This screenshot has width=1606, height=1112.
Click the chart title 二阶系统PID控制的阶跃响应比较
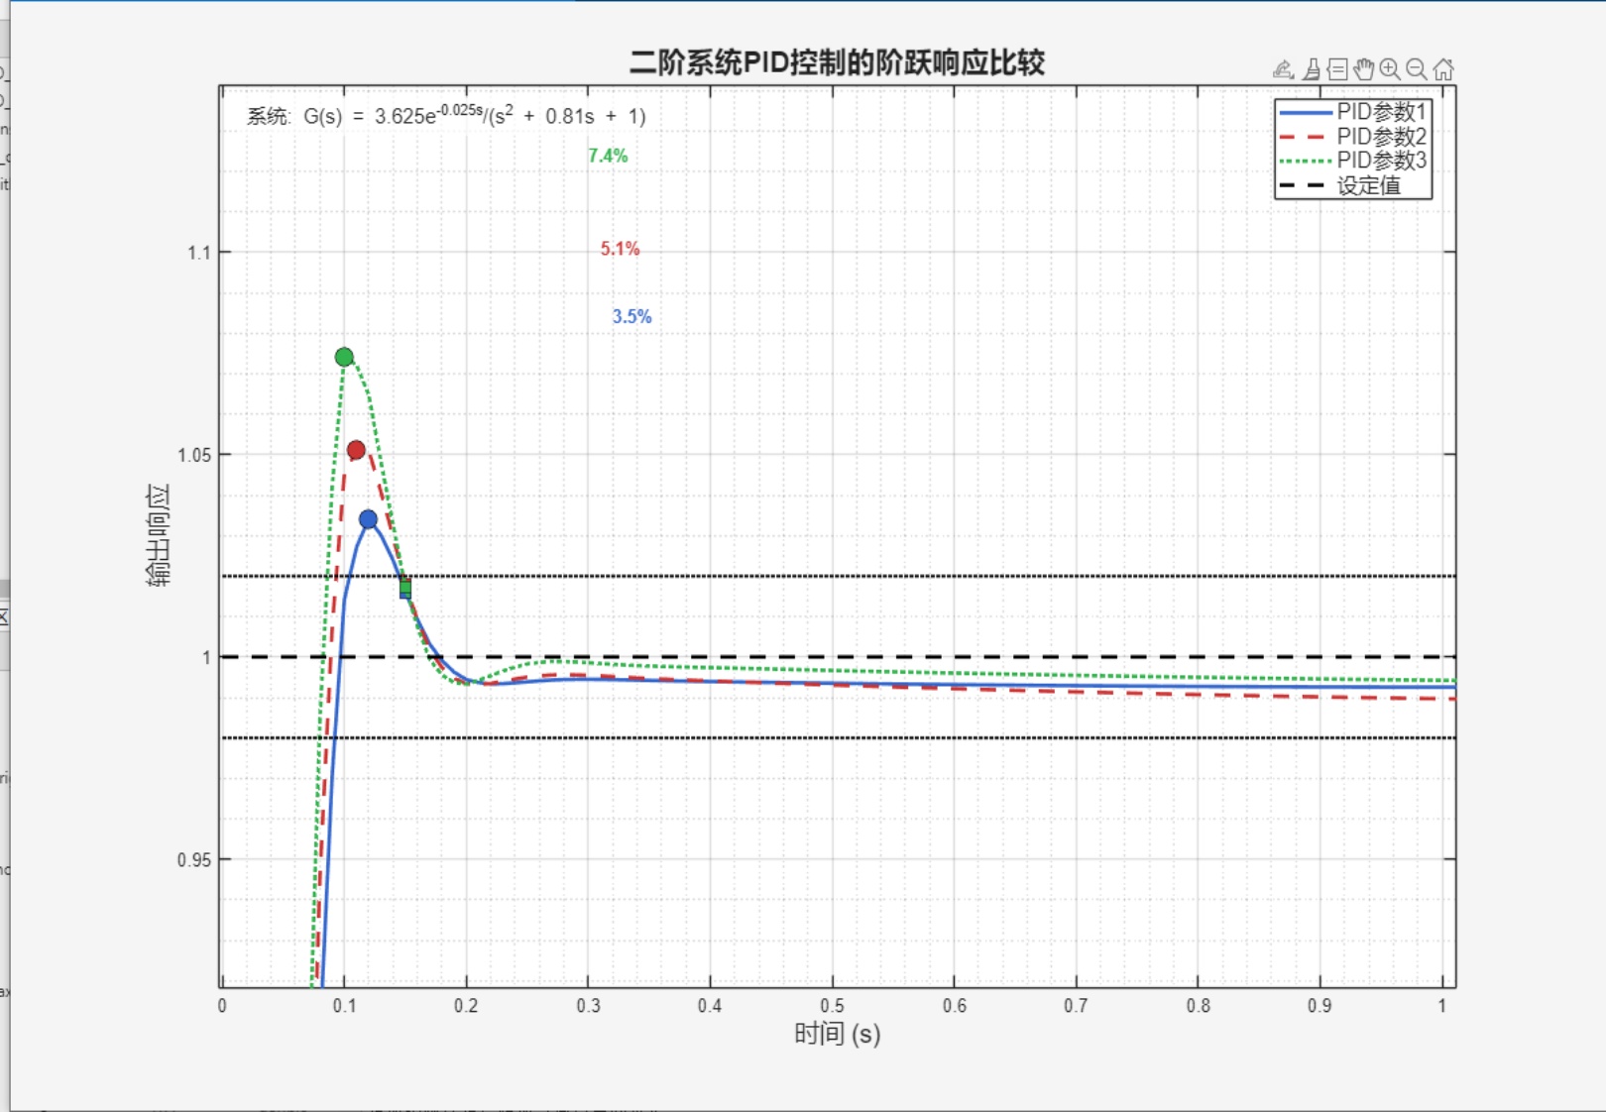(x=837, y=62)
